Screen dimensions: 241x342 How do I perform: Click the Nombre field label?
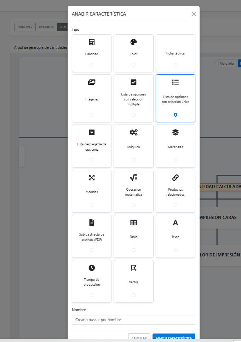(x=79, y=310)
